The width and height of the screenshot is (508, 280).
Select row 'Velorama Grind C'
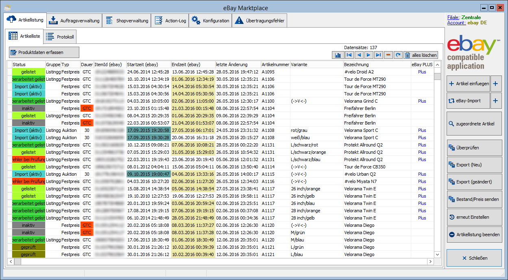click(220, 101)
